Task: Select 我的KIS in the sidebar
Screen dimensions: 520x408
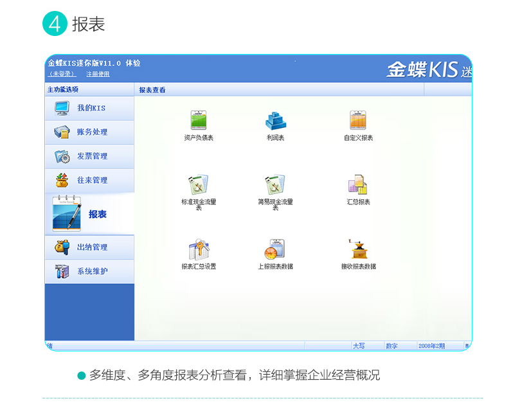Action: pos(89,108)
